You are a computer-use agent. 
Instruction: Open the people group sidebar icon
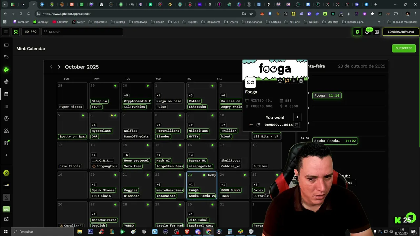6,130
